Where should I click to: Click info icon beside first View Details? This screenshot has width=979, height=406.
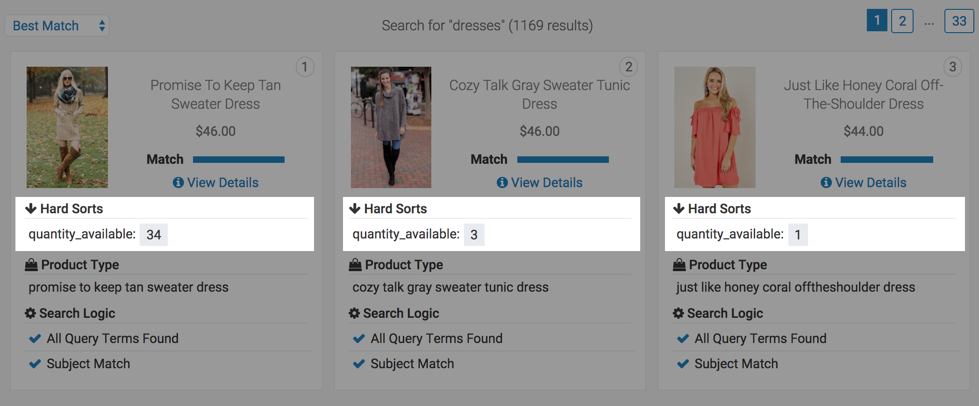click(178, 182)
